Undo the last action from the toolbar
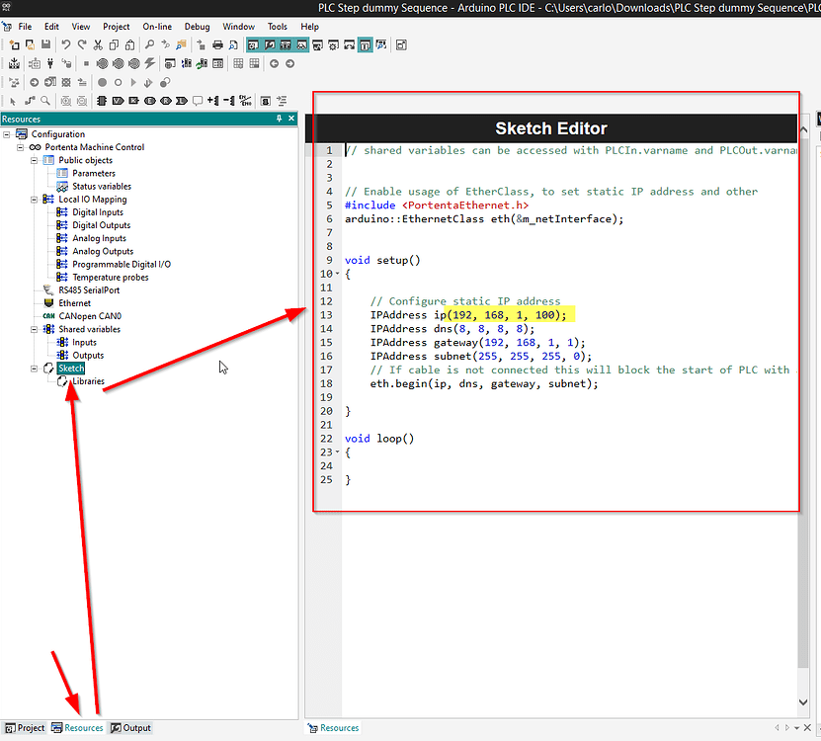Image resolution: width=821 pixels, height=741 pixels. point(66,44)
